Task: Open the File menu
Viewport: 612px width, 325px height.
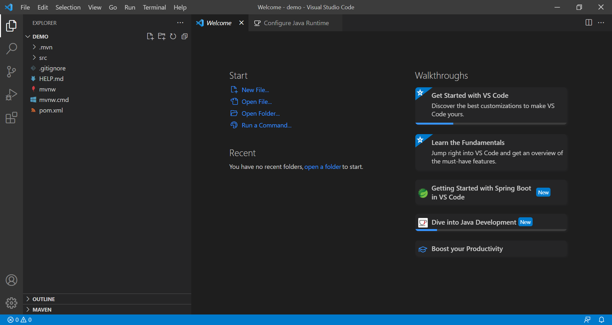Action: point(25,7)
